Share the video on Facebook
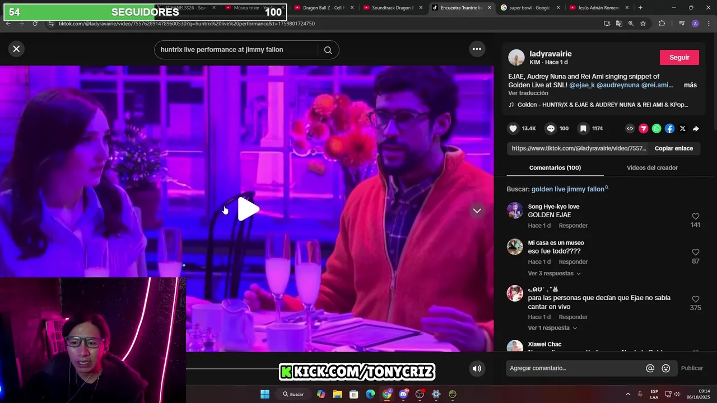 (x=669, y=129)
